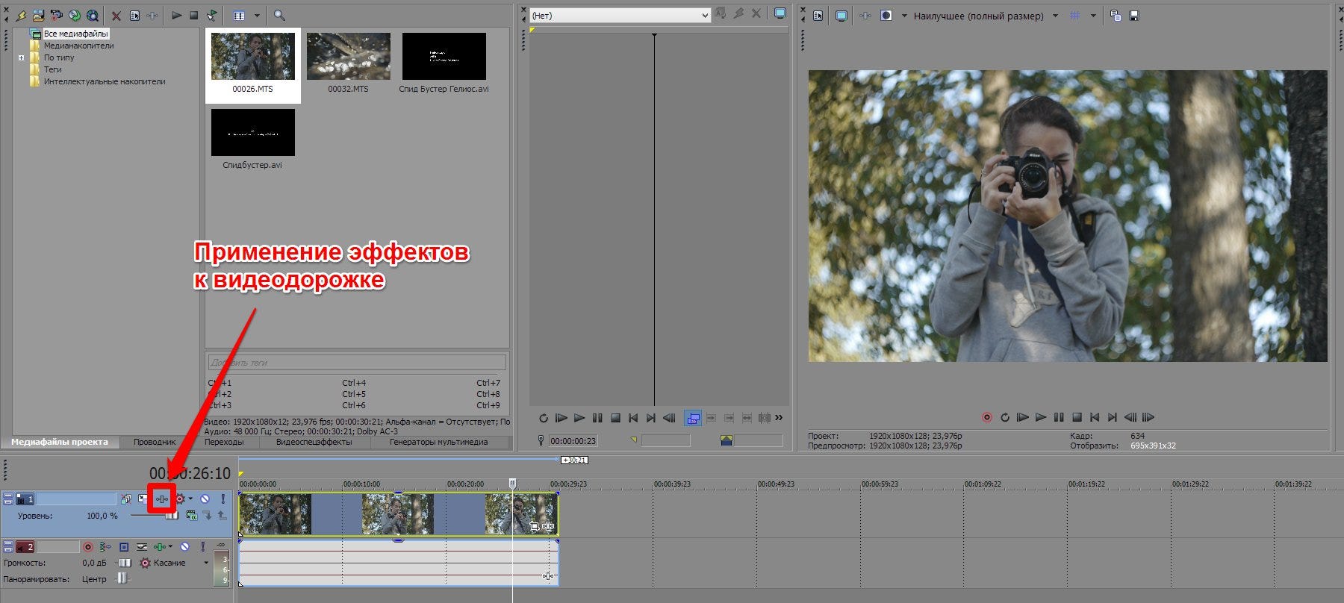Click play under the video preview

[x=1041, y=417]
